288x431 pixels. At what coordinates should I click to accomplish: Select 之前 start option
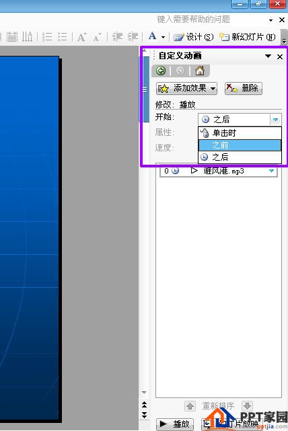(x=240, y=145)
